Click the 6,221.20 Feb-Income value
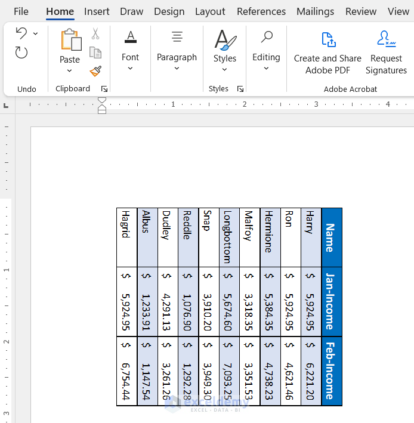This screenshot has width=414, height=423. coord(310,381)
